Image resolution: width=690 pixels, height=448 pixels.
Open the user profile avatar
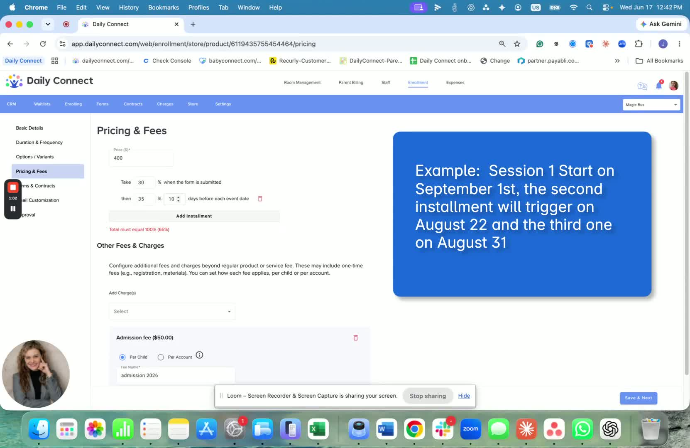673,86
